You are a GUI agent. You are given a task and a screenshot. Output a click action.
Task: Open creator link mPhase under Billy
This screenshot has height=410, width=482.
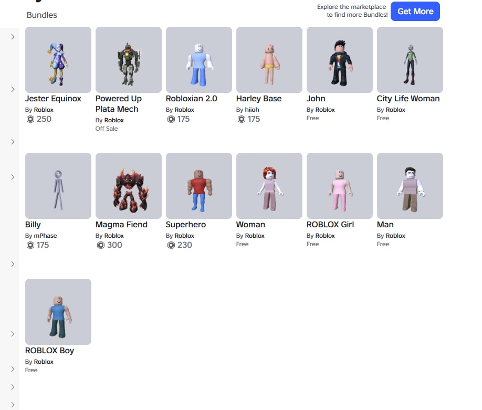(45, 236)
